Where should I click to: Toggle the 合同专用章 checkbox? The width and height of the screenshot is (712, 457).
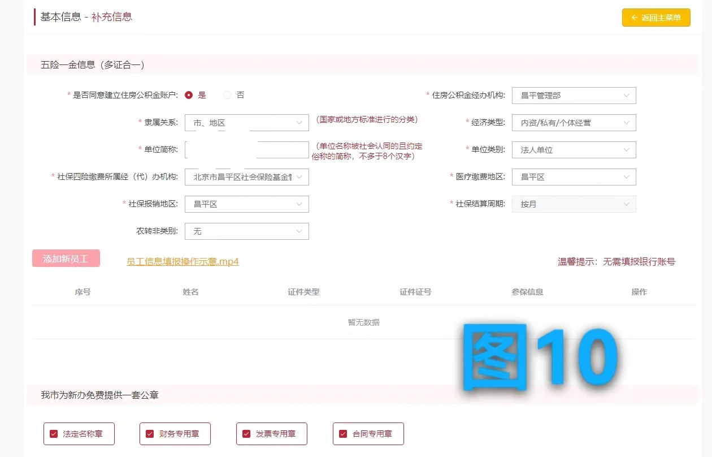pyautogui.click(x=342, y=434)
